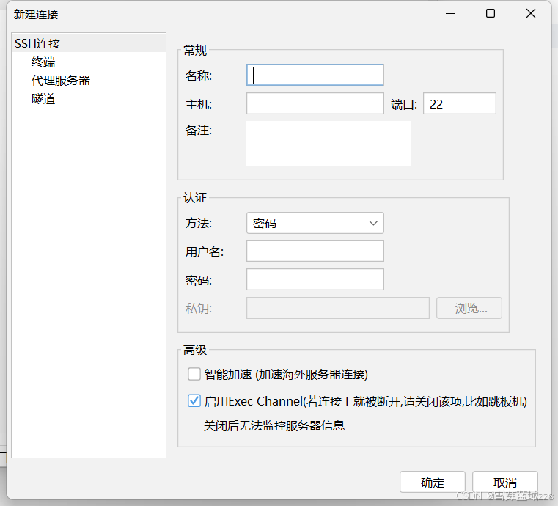Click inside the 备注 text area
The height and width of the screenshot is (506, 558).
pos(328,144)
